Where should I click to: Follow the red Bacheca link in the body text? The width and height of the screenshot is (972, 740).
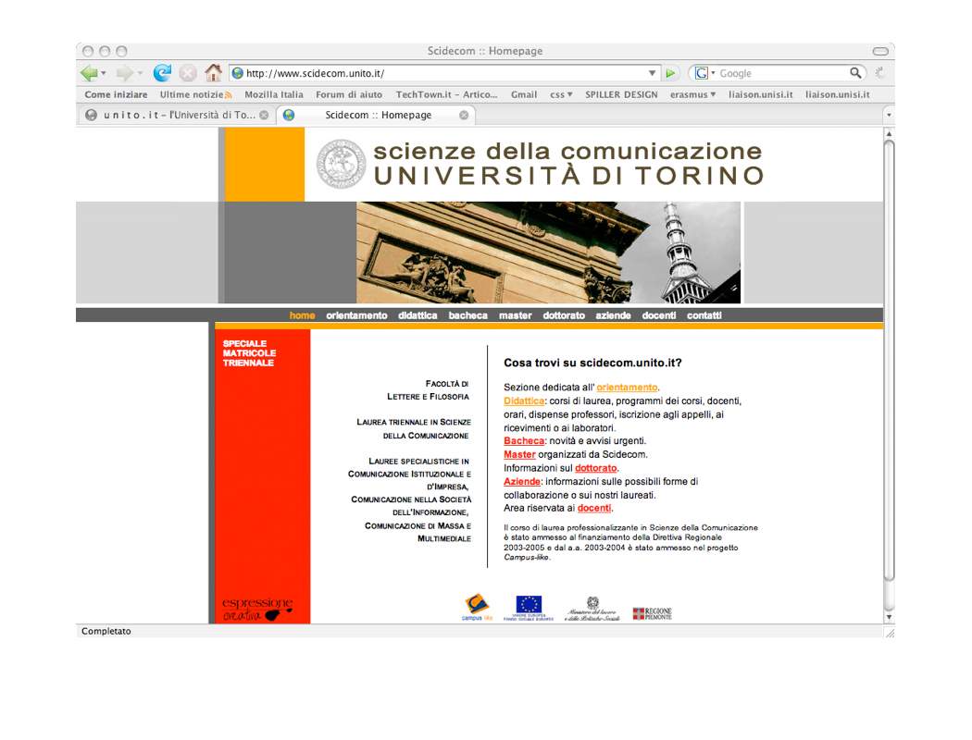(x=524, y=441)
